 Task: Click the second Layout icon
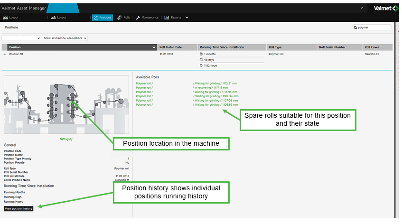(x=53, y=18)
